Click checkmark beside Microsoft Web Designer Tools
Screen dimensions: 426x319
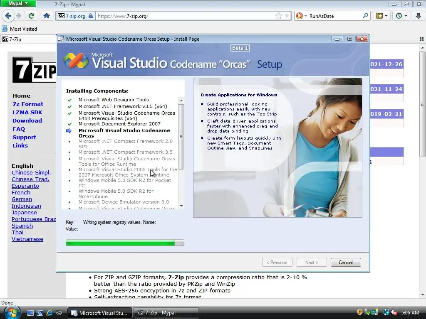pyautogui.click(x=70, y=100)
